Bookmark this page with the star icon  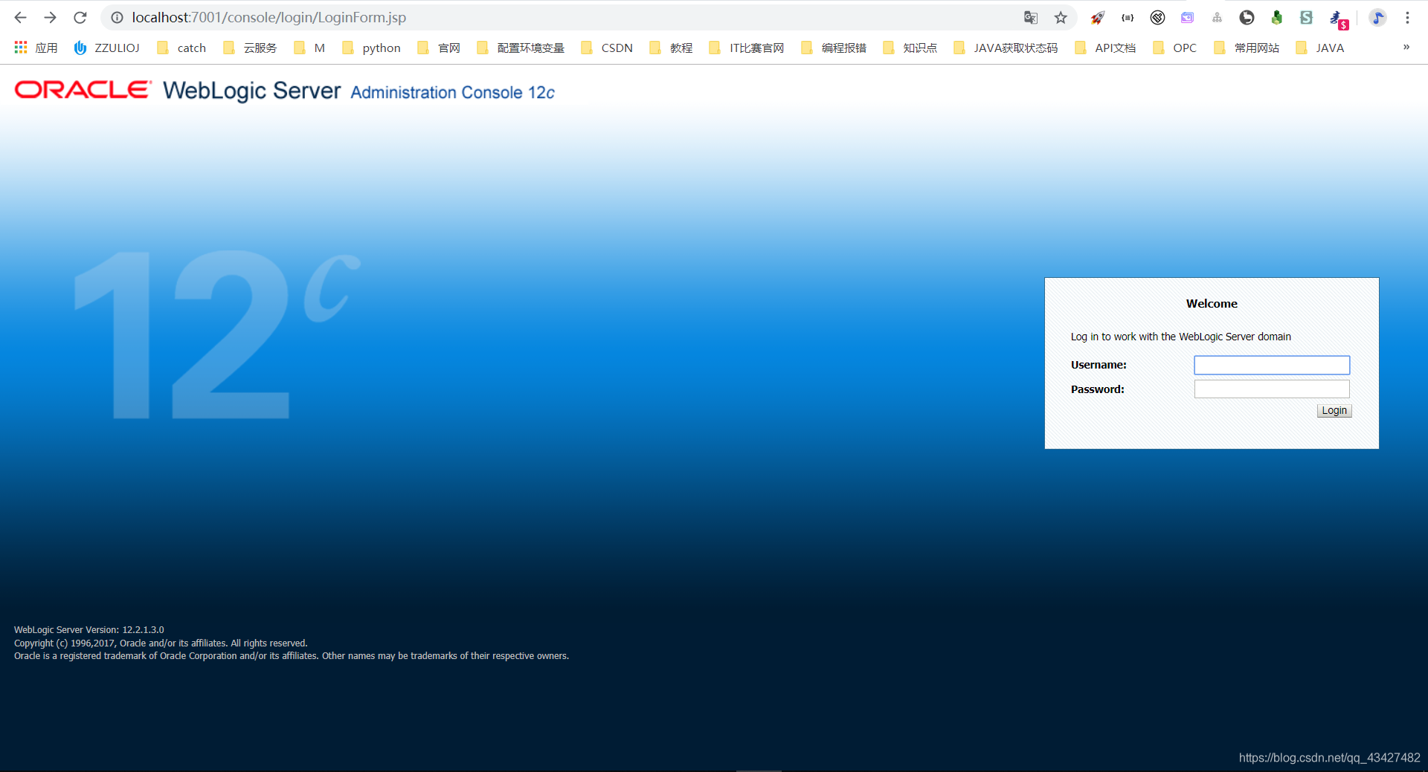pyautogui.click(x=1061, y=17)
